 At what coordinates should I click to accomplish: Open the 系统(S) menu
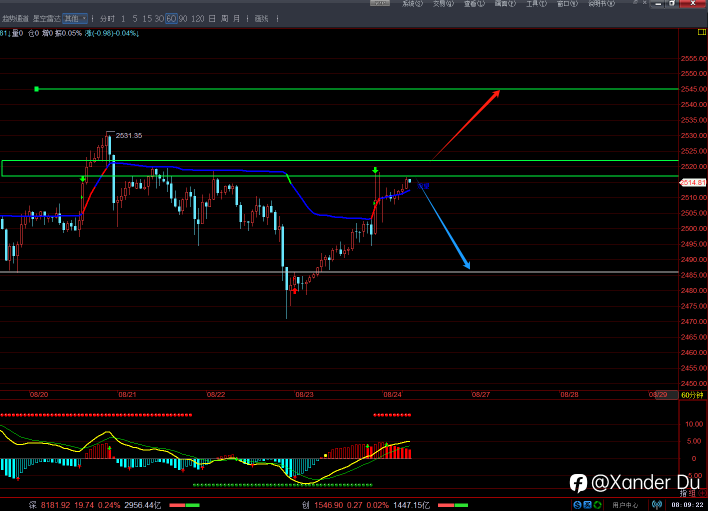[412, 3]
